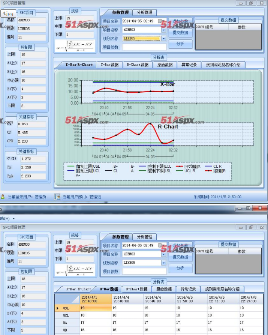The width and height of the screenshot is (268, 335).
Task: Open 原始数据 tab in upper window
Action: 165,65
